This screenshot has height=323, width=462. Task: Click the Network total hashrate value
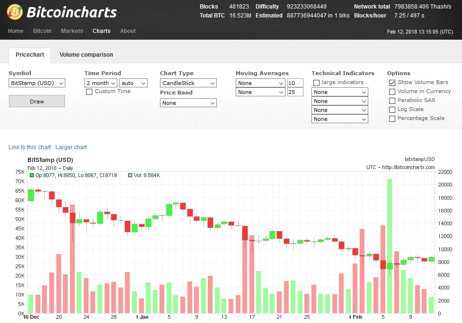[x=423, y=7]
